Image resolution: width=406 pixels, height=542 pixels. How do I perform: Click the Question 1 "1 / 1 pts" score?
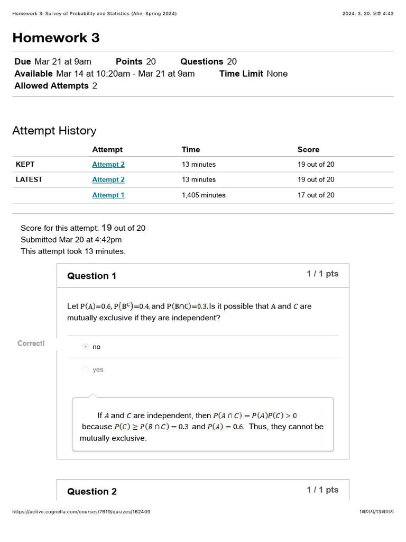click(x=322, y=274)
